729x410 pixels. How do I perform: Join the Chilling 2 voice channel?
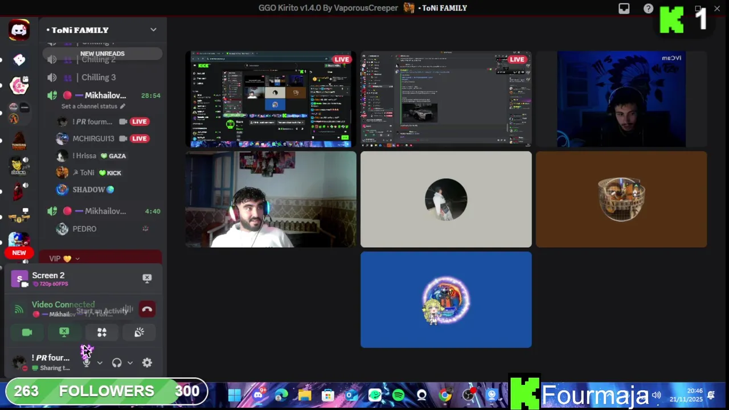(102, 60)
